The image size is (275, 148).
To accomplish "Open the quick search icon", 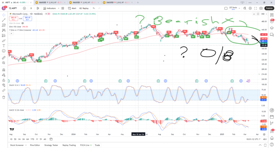I will click(245, 8).
